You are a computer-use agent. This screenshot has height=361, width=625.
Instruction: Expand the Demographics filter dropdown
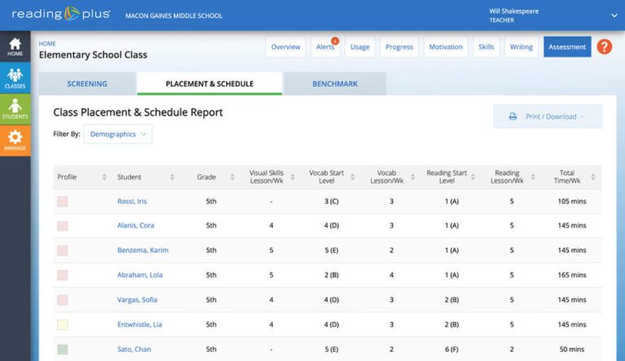pos(118,134)
